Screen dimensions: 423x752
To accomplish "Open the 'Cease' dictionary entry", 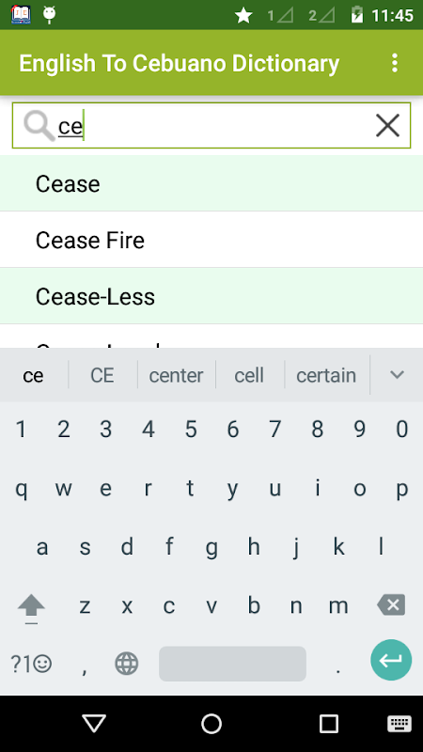I will [x=211, y=183].
